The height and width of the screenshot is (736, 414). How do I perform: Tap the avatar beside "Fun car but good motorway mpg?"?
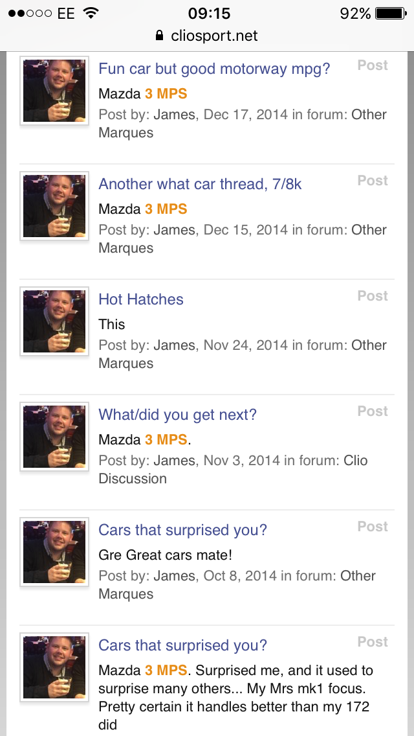pos(54,91)
